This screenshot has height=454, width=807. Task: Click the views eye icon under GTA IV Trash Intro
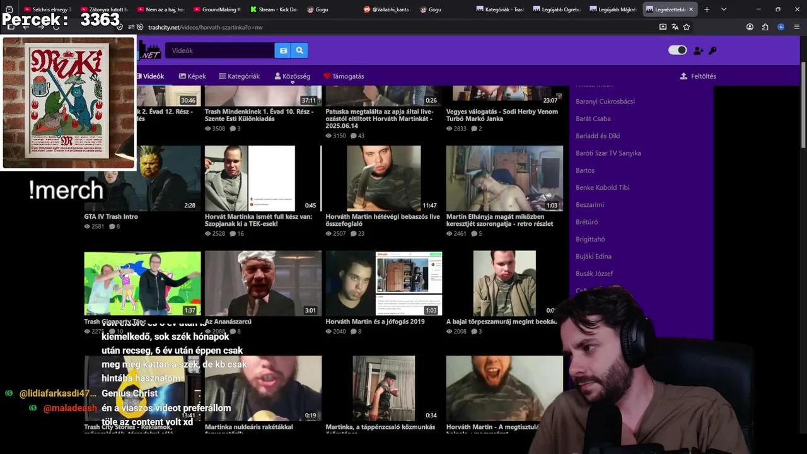pyautogui.click(x=88, y=226)
